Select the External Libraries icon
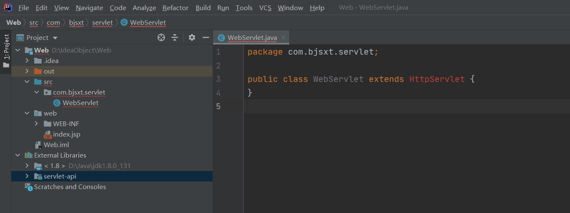This screenshot has width=570, height=213. pos(29,155)
